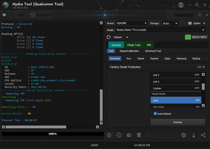This screenshot has width=210, height=149.
Task: Click the FRP list scroll down arrow
Action: point(203,105)
